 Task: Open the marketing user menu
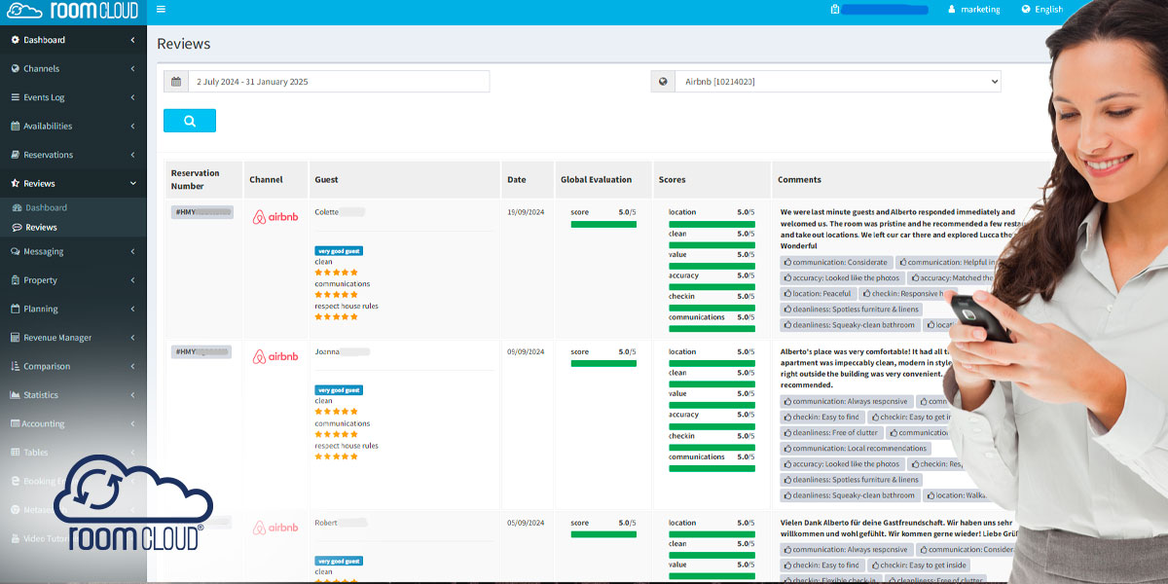(974, 10)
